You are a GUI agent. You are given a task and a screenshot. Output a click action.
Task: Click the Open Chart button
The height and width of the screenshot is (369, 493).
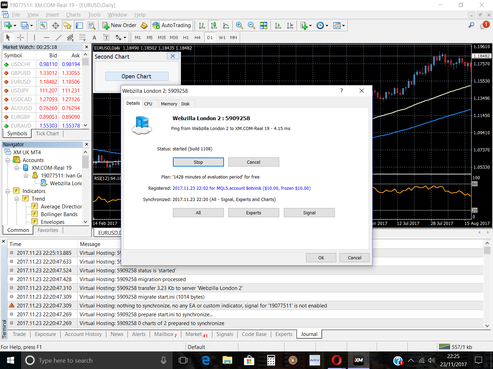coord(137,76)
